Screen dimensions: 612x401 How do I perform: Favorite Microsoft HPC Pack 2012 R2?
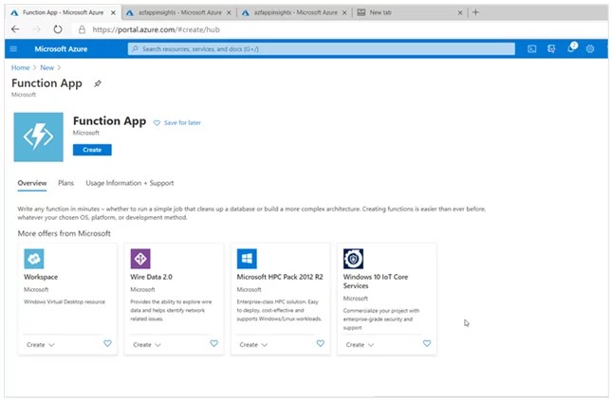click(x=321, y=343)
